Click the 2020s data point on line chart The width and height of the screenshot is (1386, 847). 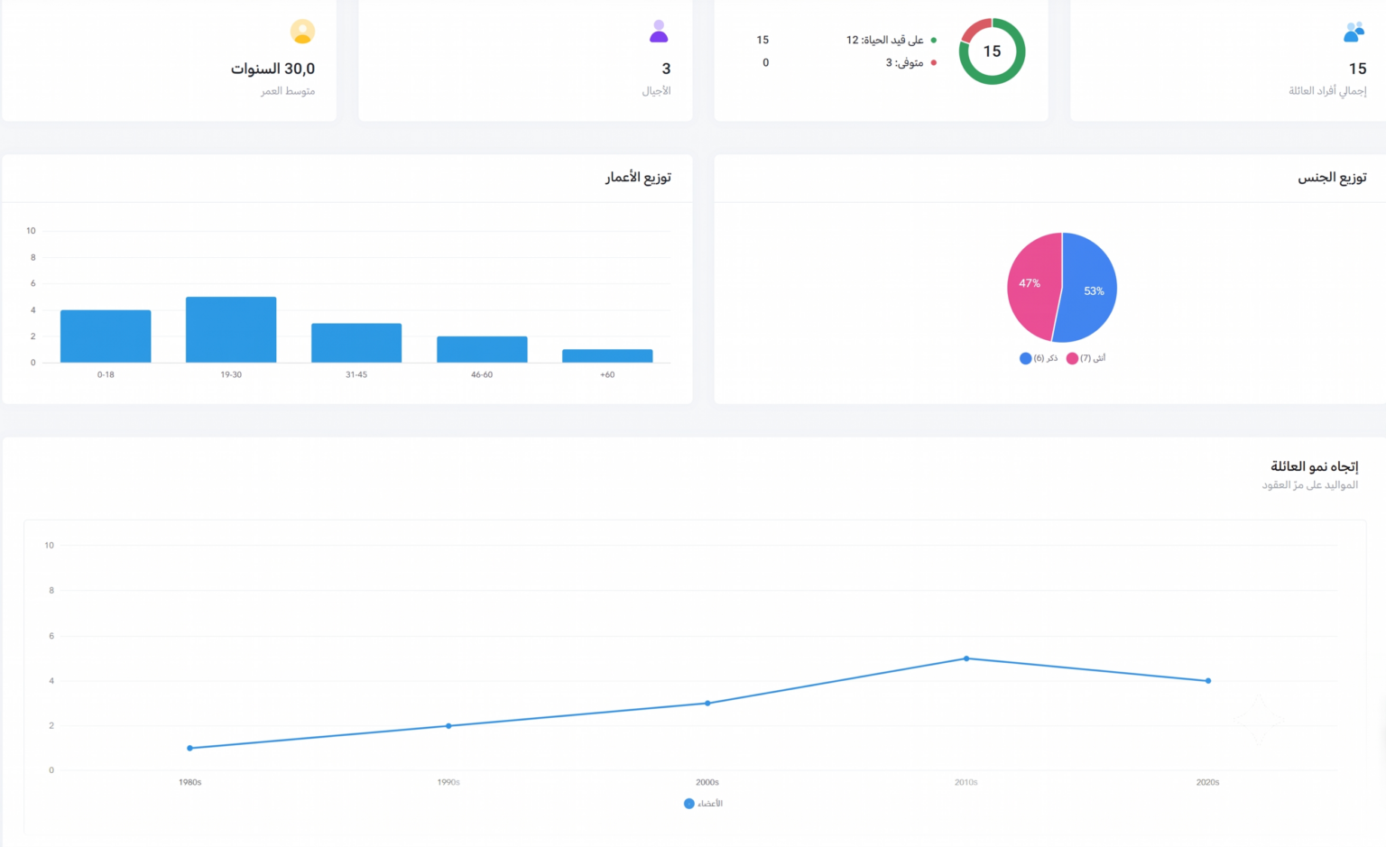point(1208,681)
